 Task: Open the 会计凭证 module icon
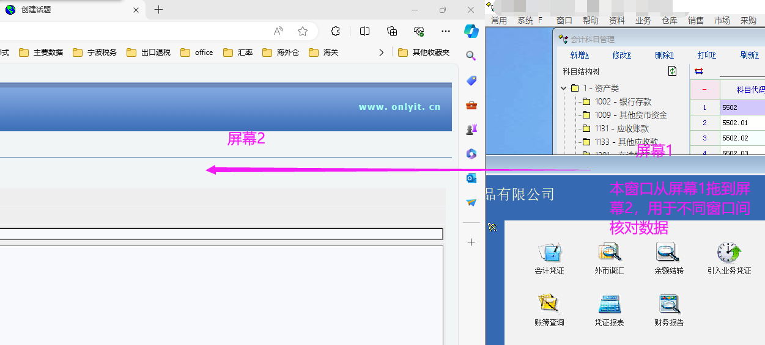pyautogui.click(x=549, y=252)
